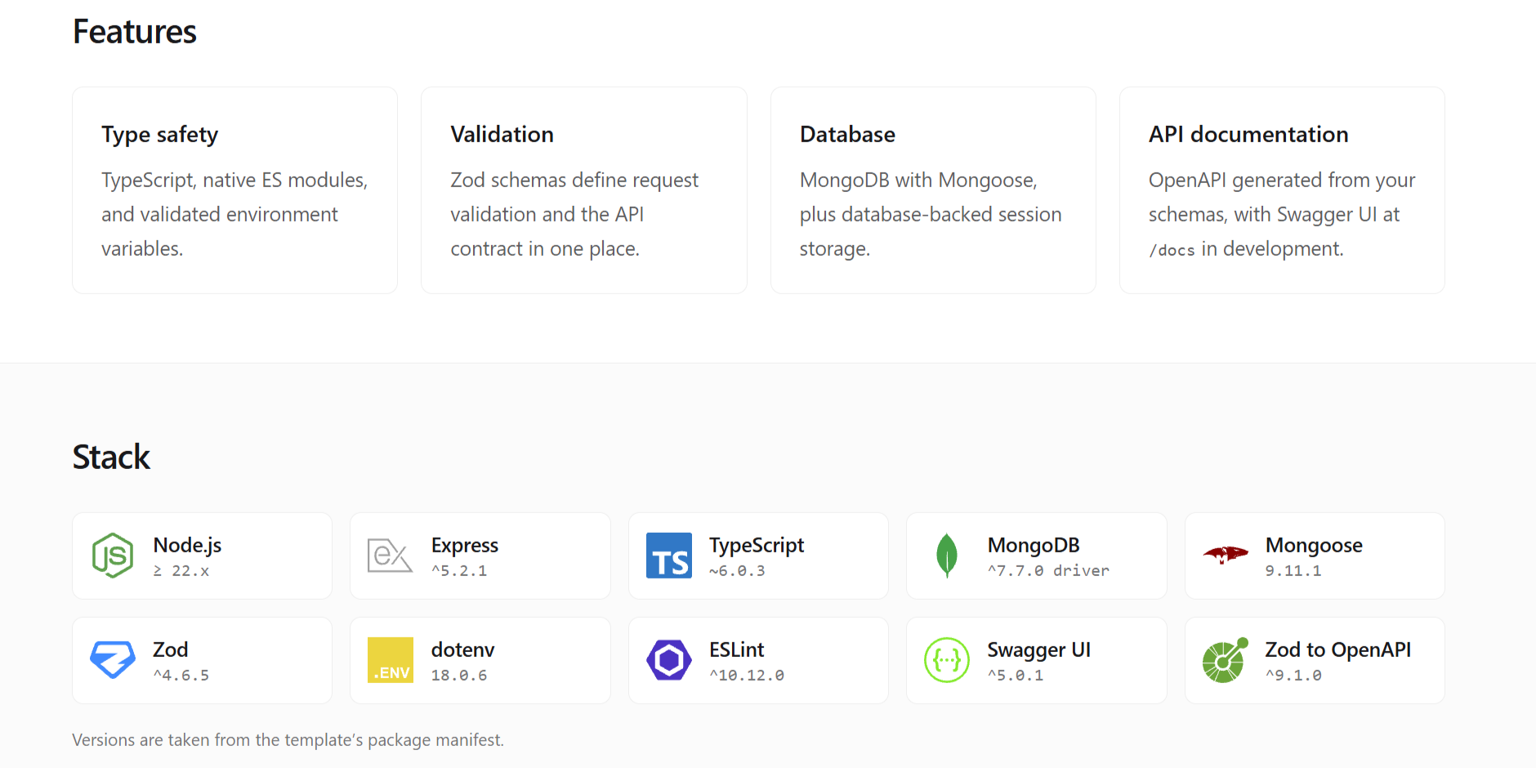Click the '18.0.6' dotenv version
This screenshot has width=1536, height=768.
[459, 675]
